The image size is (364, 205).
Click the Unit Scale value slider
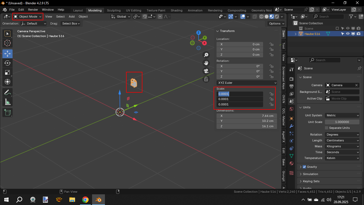point(342,122)
